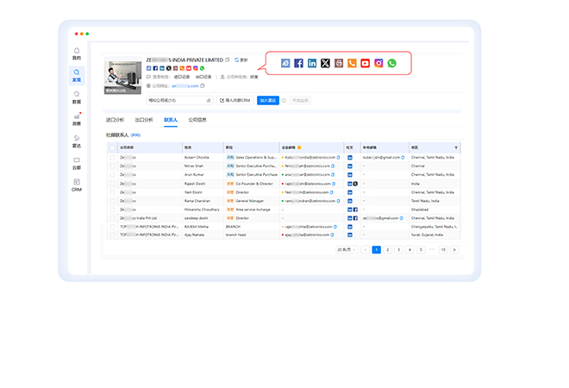Go to page 5 of contacts

421,250
